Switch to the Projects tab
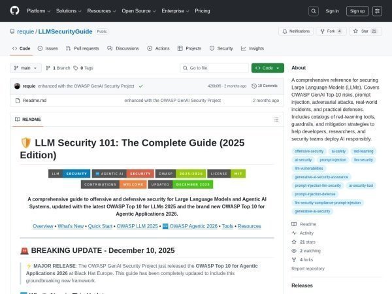The image size is (392, 294). pos(189,48)
